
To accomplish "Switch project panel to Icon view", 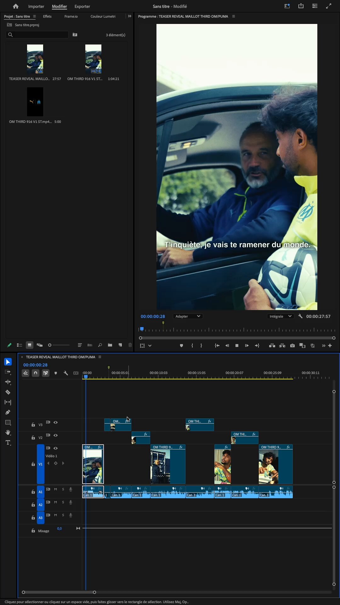I will coord(29,345).
